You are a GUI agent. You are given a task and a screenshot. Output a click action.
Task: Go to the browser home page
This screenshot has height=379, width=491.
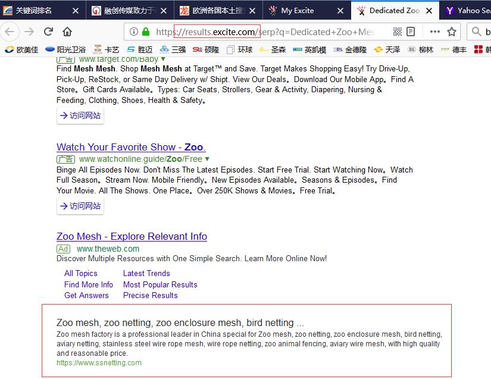67,32
